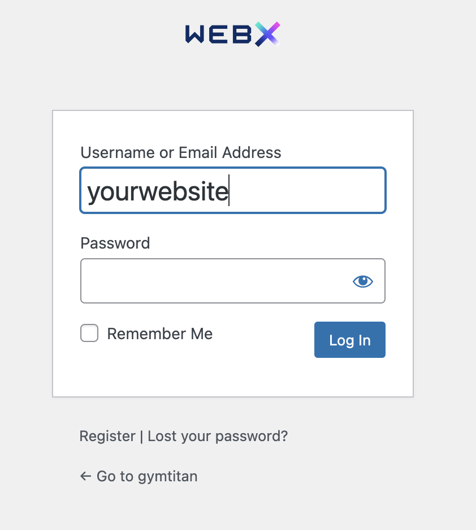Click the Password label text

point(115,243)
